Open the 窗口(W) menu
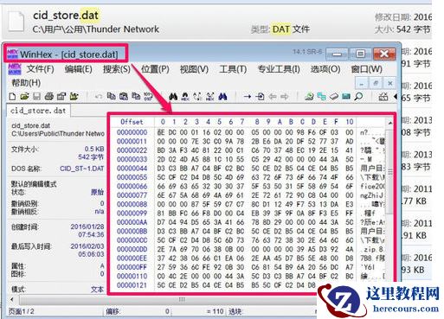444x319 pixels. 367,69
